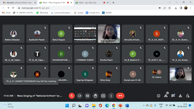Open the Google Docs bookmark

[x=93, y=12]
